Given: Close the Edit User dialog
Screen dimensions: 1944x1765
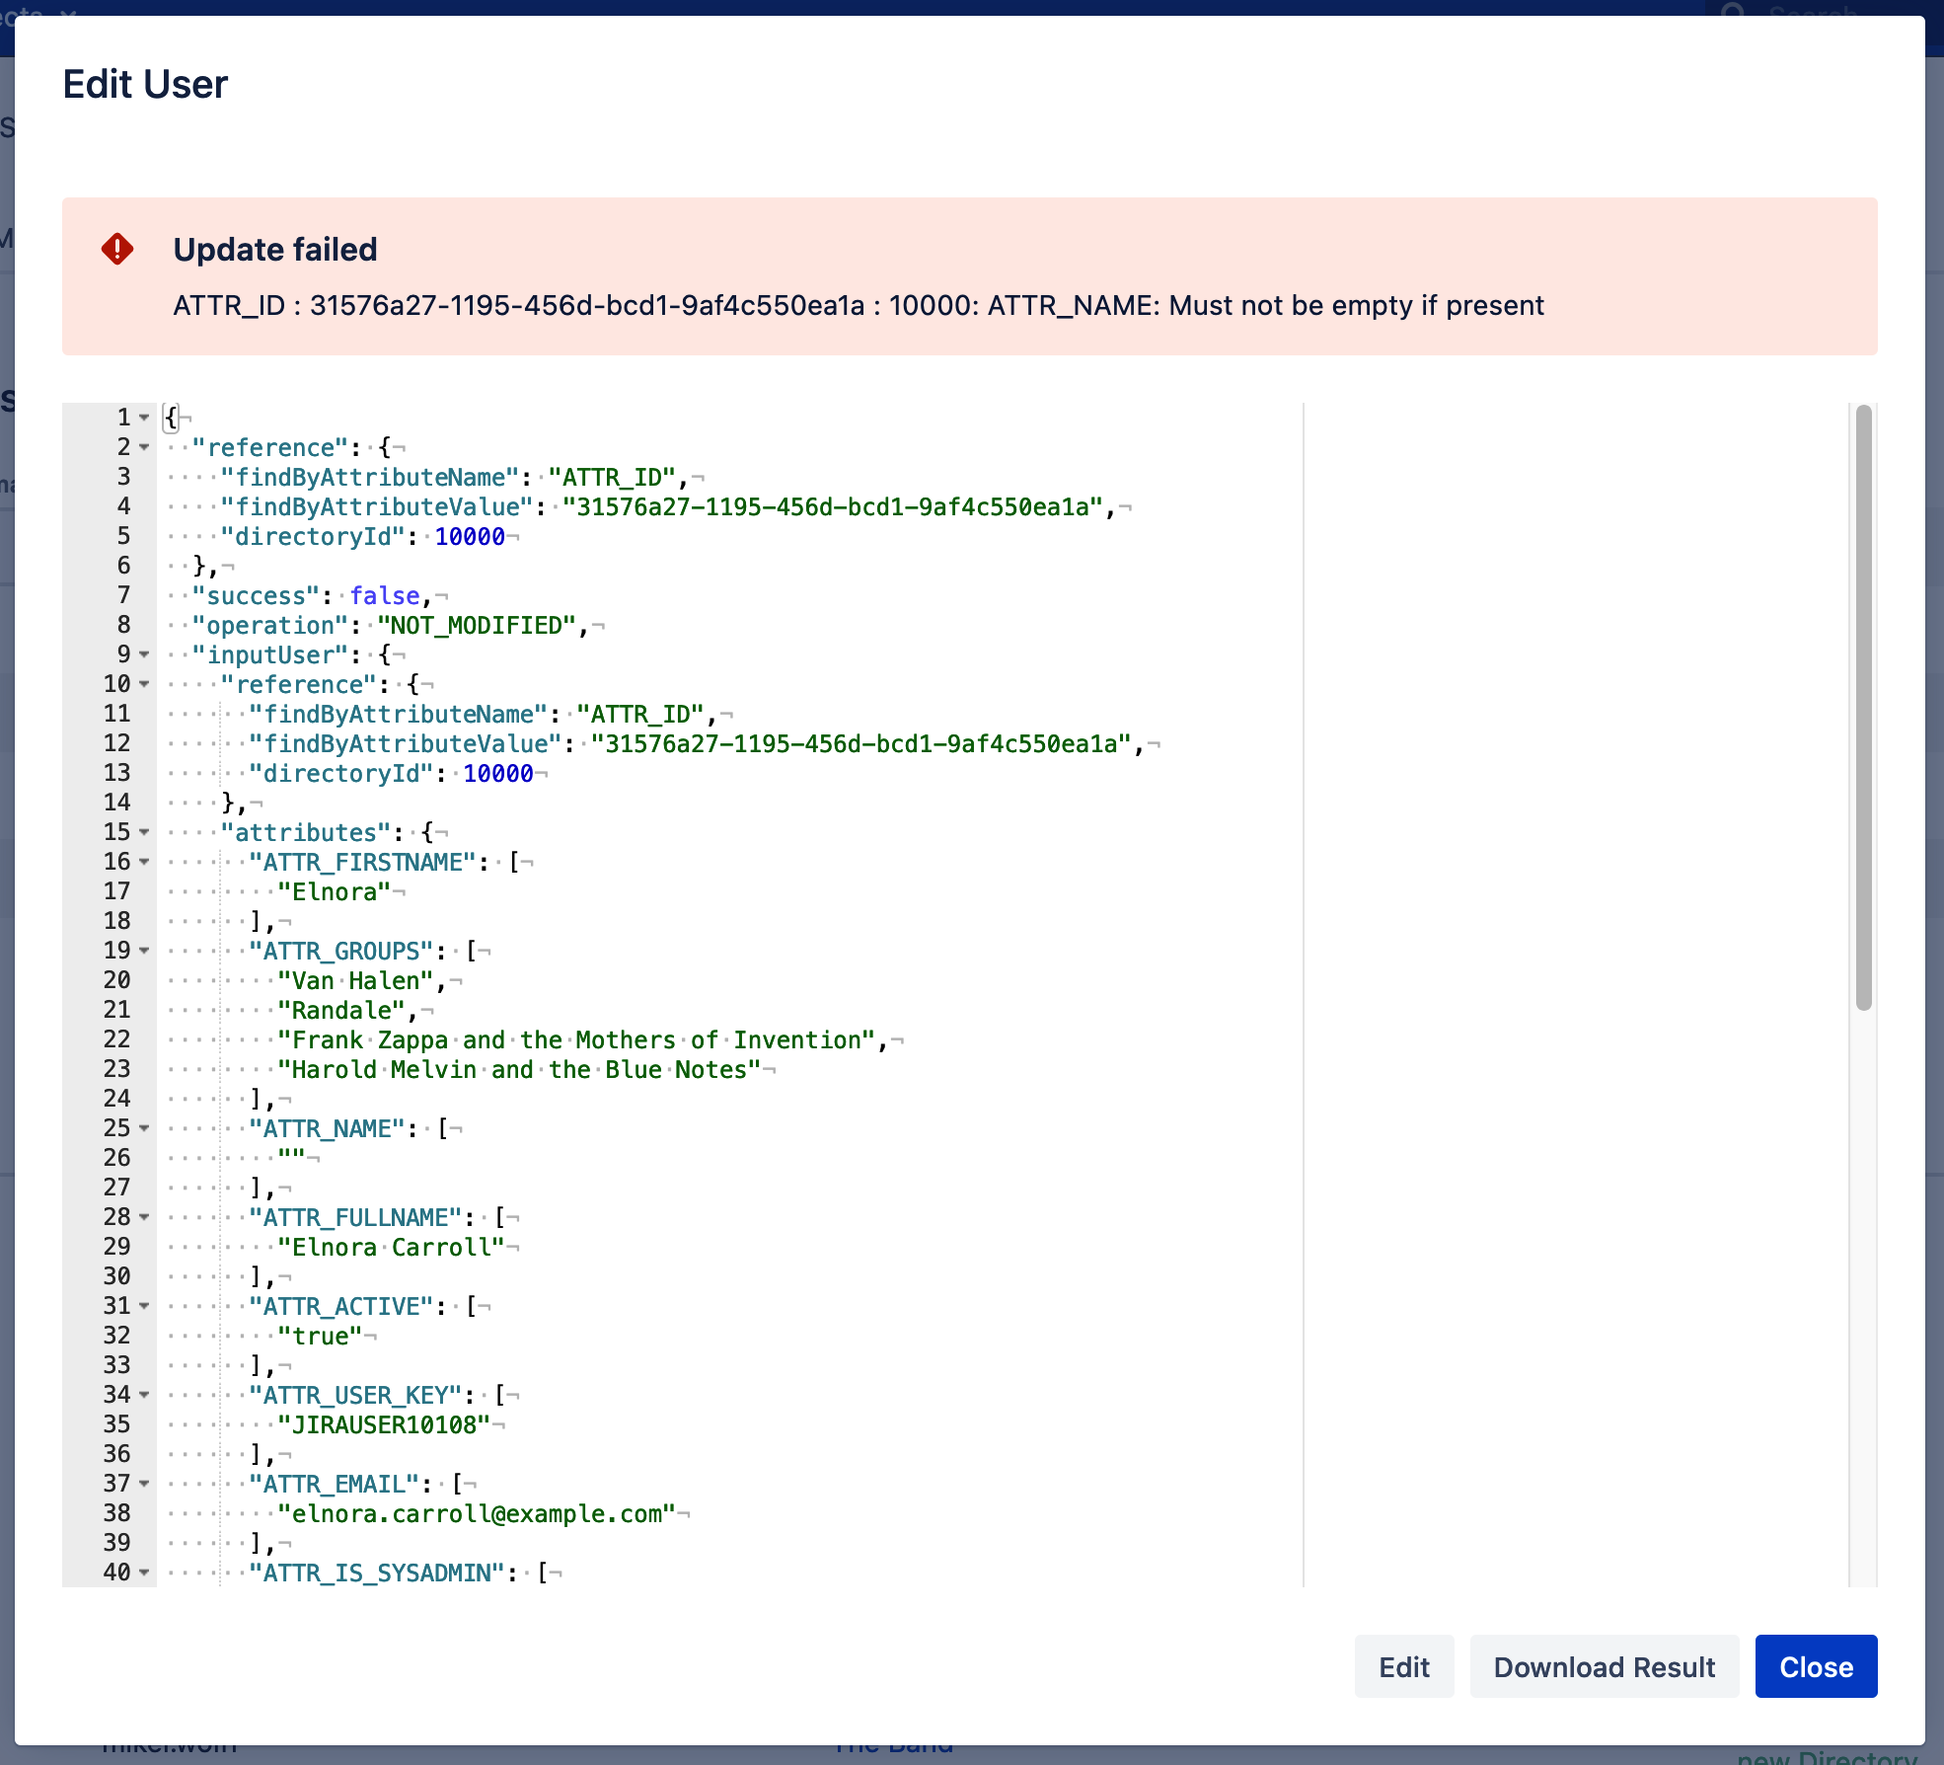Looking at the screenshot, I should pos(1816,1666).
